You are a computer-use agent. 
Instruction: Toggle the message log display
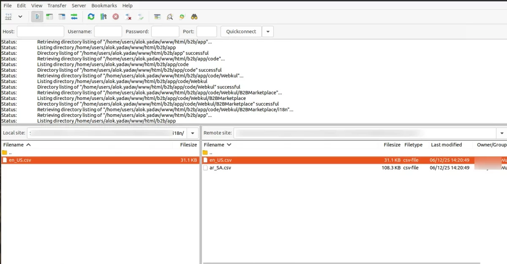(37, 17)
